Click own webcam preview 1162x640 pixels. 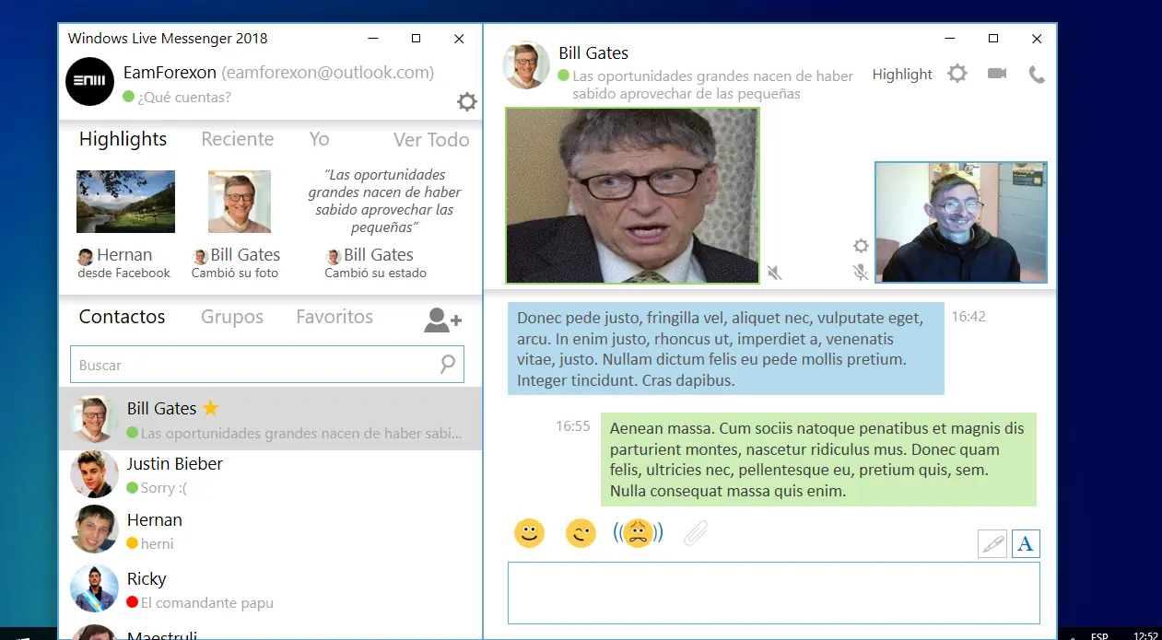click(961, 222)
